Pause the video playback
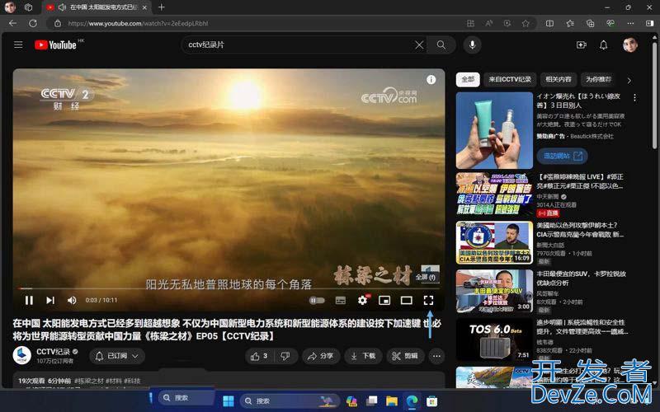The width and height of the screenshot is (660, 412). tap(29, 300)
